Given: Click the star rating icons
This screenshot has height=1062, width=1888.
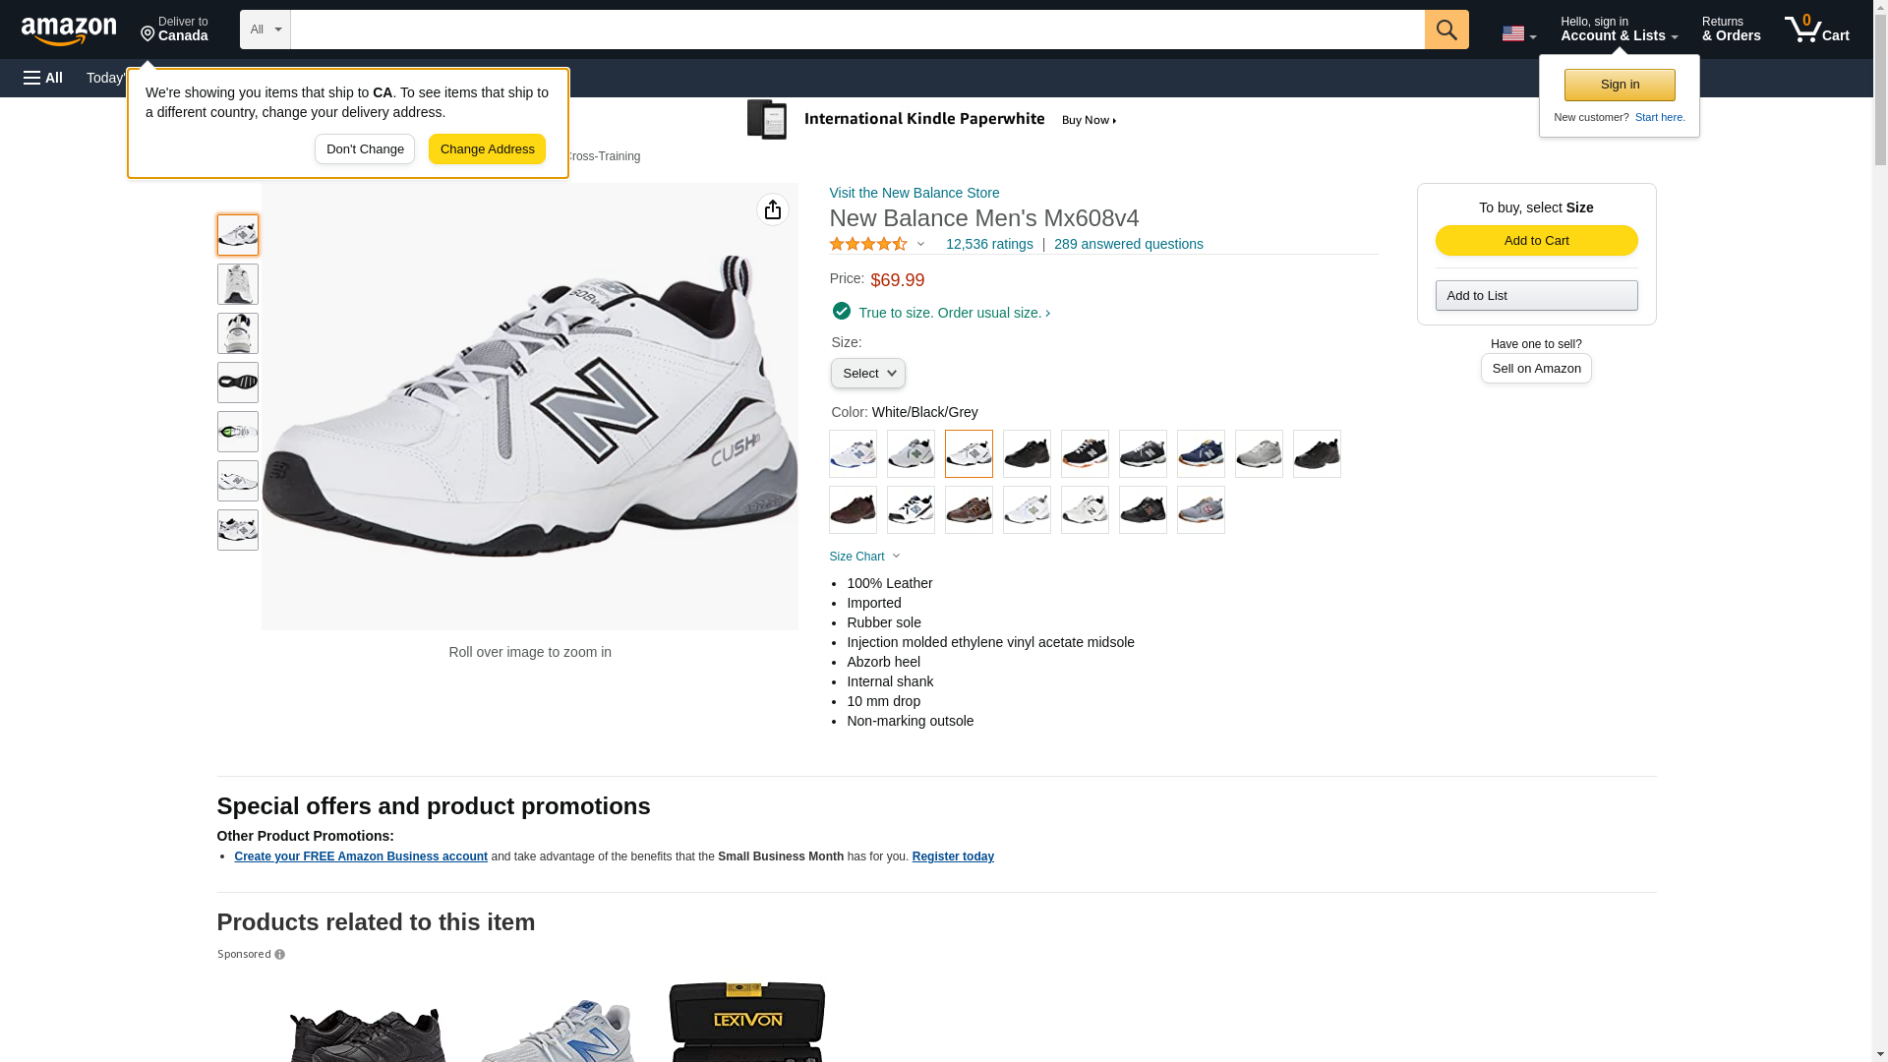Looking at the screenshot, I should pyautogui.click(x=868, y=244).
